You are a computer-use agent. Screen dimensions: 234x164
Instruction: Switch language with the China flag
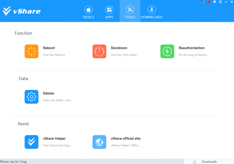point(208,2)
